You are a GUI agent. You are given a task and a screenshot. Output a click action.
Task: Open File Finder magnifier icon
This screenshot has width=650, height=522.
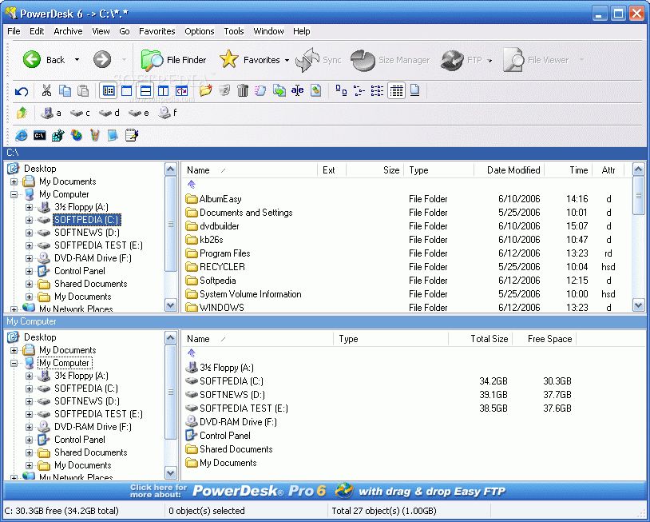click(152, 60)
